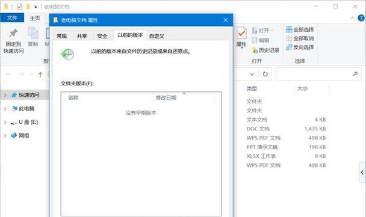Select This PC (此电脑) in sidebar

[x=23, y=108]
